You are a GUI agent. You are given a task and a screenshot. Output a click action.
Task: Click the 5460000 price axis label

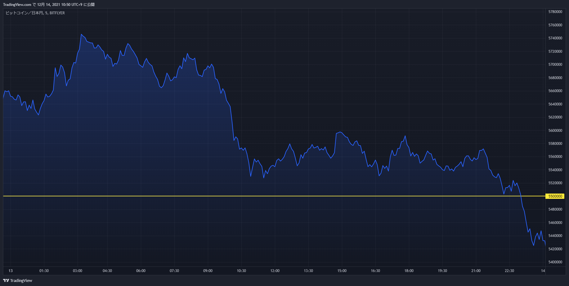(x=555, y=223)
